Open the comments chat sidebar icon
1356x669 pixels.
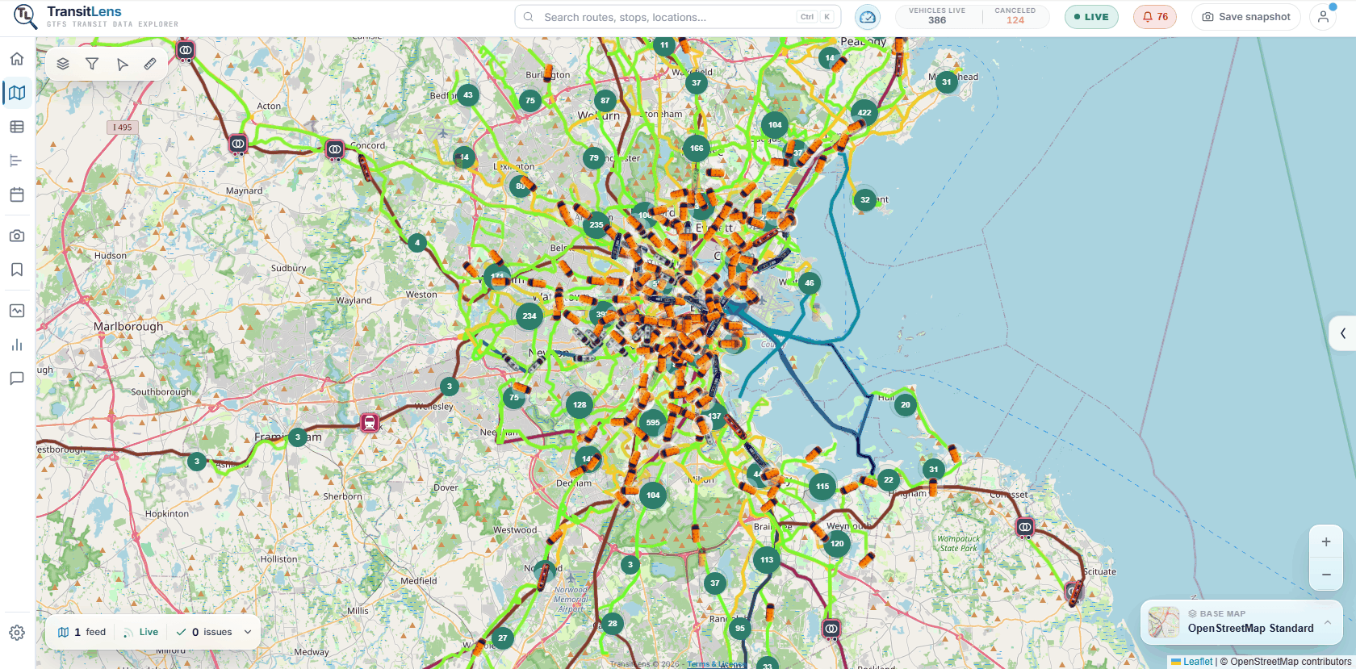[17, 378]
